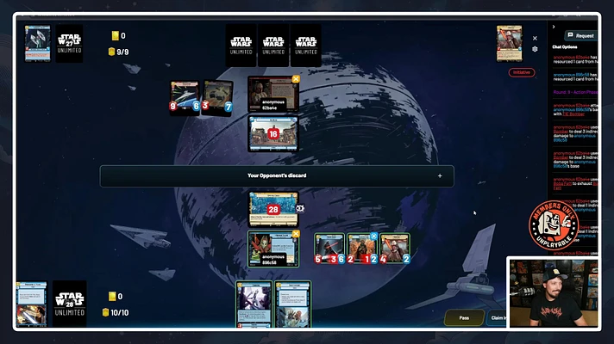This screenshot has width=614, height=344.
Task: Select your middle ground unit with 2 power
Action: click(362, 249)
